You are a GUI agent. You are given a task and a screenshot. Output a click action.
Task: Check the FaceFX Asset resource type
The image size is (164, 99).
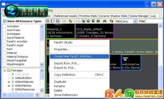pyautogui.click(x=4, y=45)
